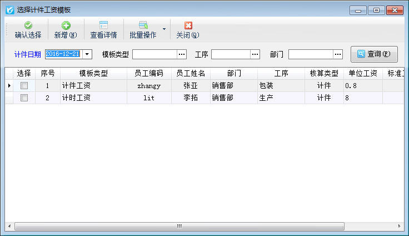Click inside the template type input field
The image size is (409, 236).
tap(154, 54)
